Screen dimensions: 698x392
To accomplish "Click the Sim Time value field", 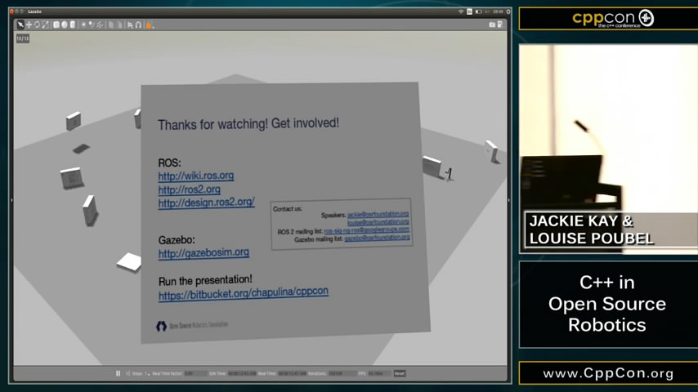I will (x=242, y=373).
